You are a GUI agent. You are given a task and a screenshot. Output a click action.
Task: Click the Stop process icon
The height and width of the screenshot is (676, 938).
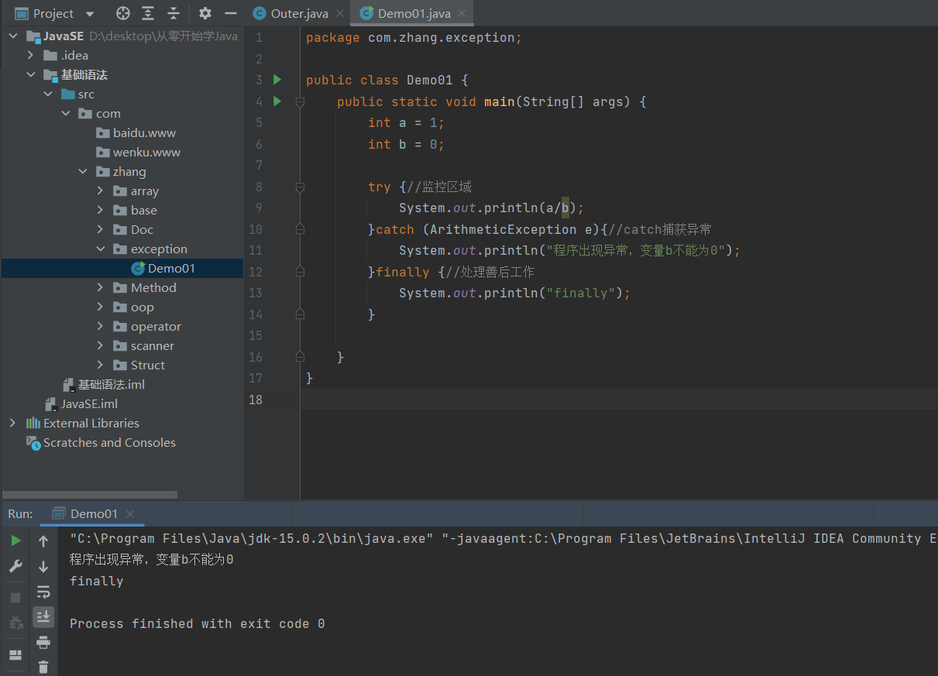click(15, 598)
